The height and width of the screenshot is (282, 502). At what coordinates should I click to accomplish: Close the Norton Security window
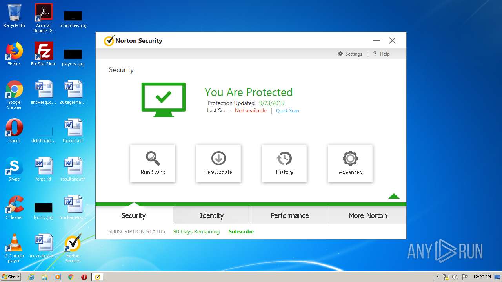pos(392,40)
